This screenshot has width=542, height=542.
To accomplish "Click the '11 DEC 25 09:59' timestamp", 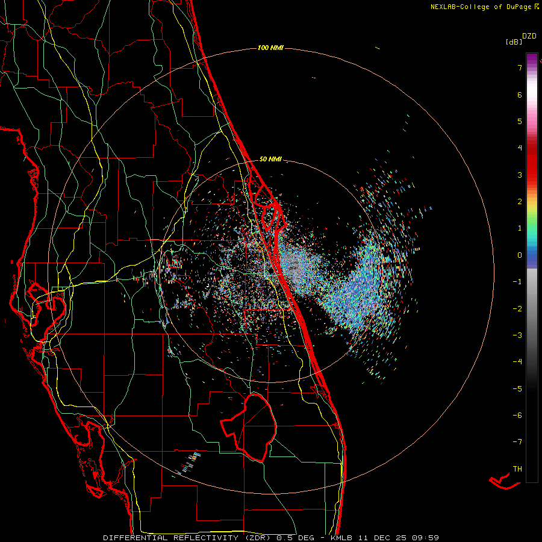I will [399, 538].
